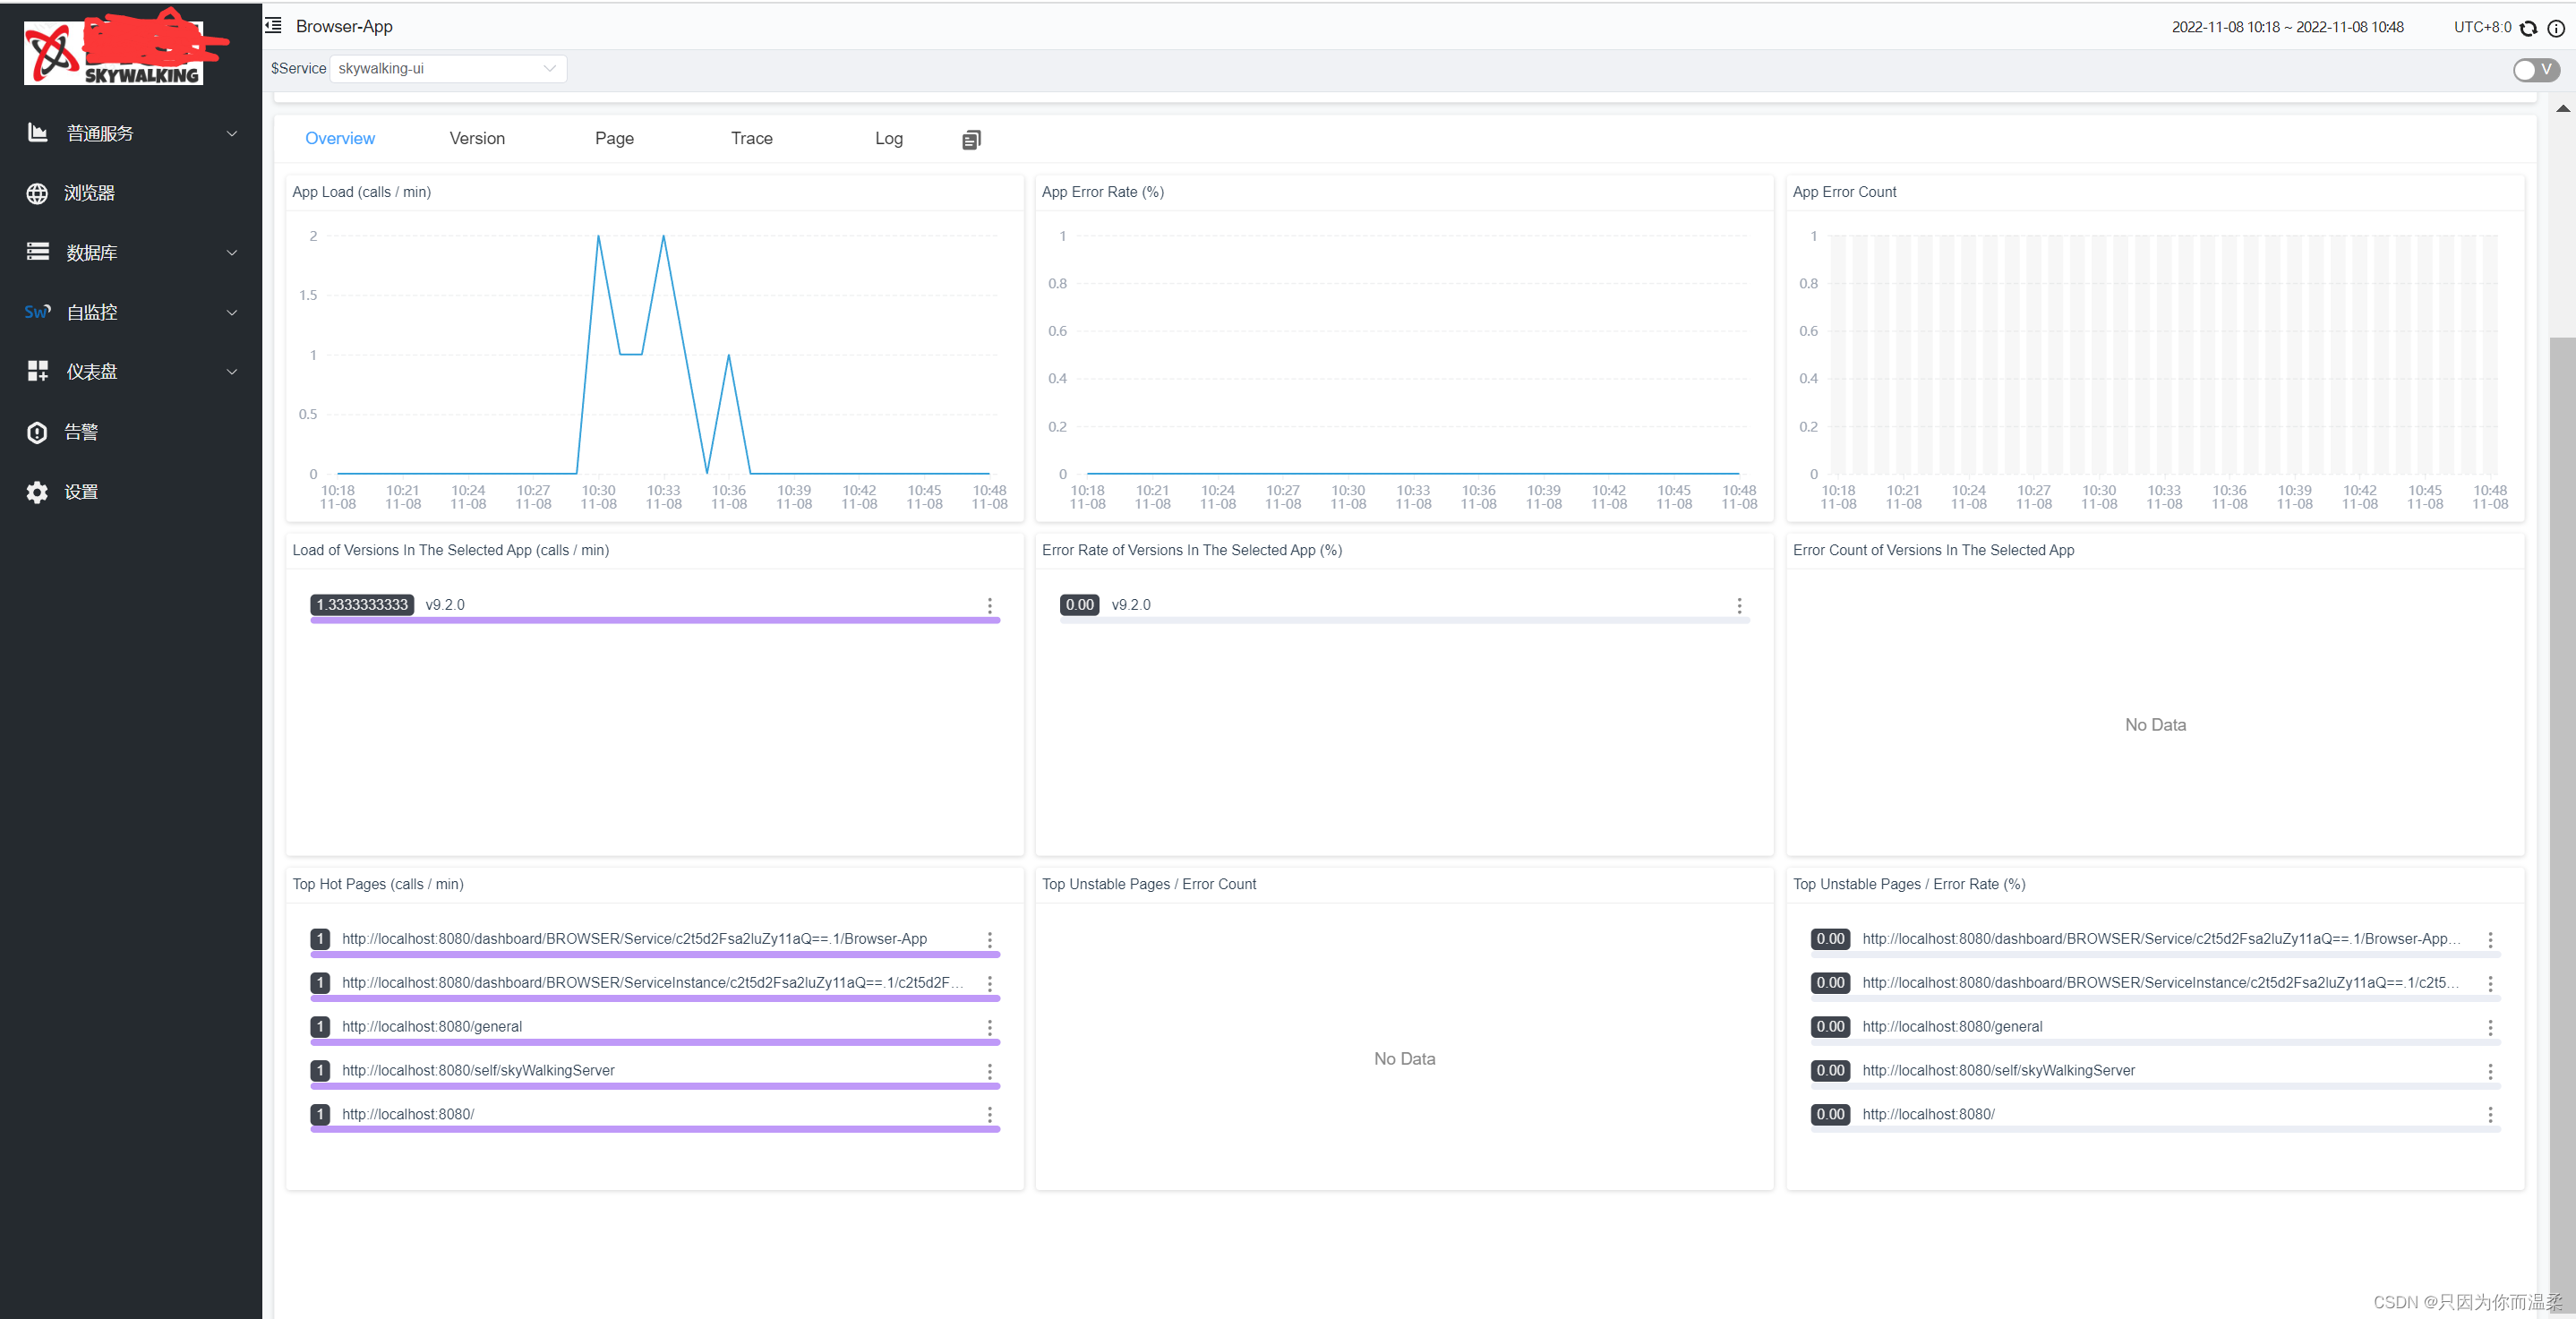
Task: Click the self/skyWalkingServer URL in Top Hot Pages
Action: [x=478, y=1070]
